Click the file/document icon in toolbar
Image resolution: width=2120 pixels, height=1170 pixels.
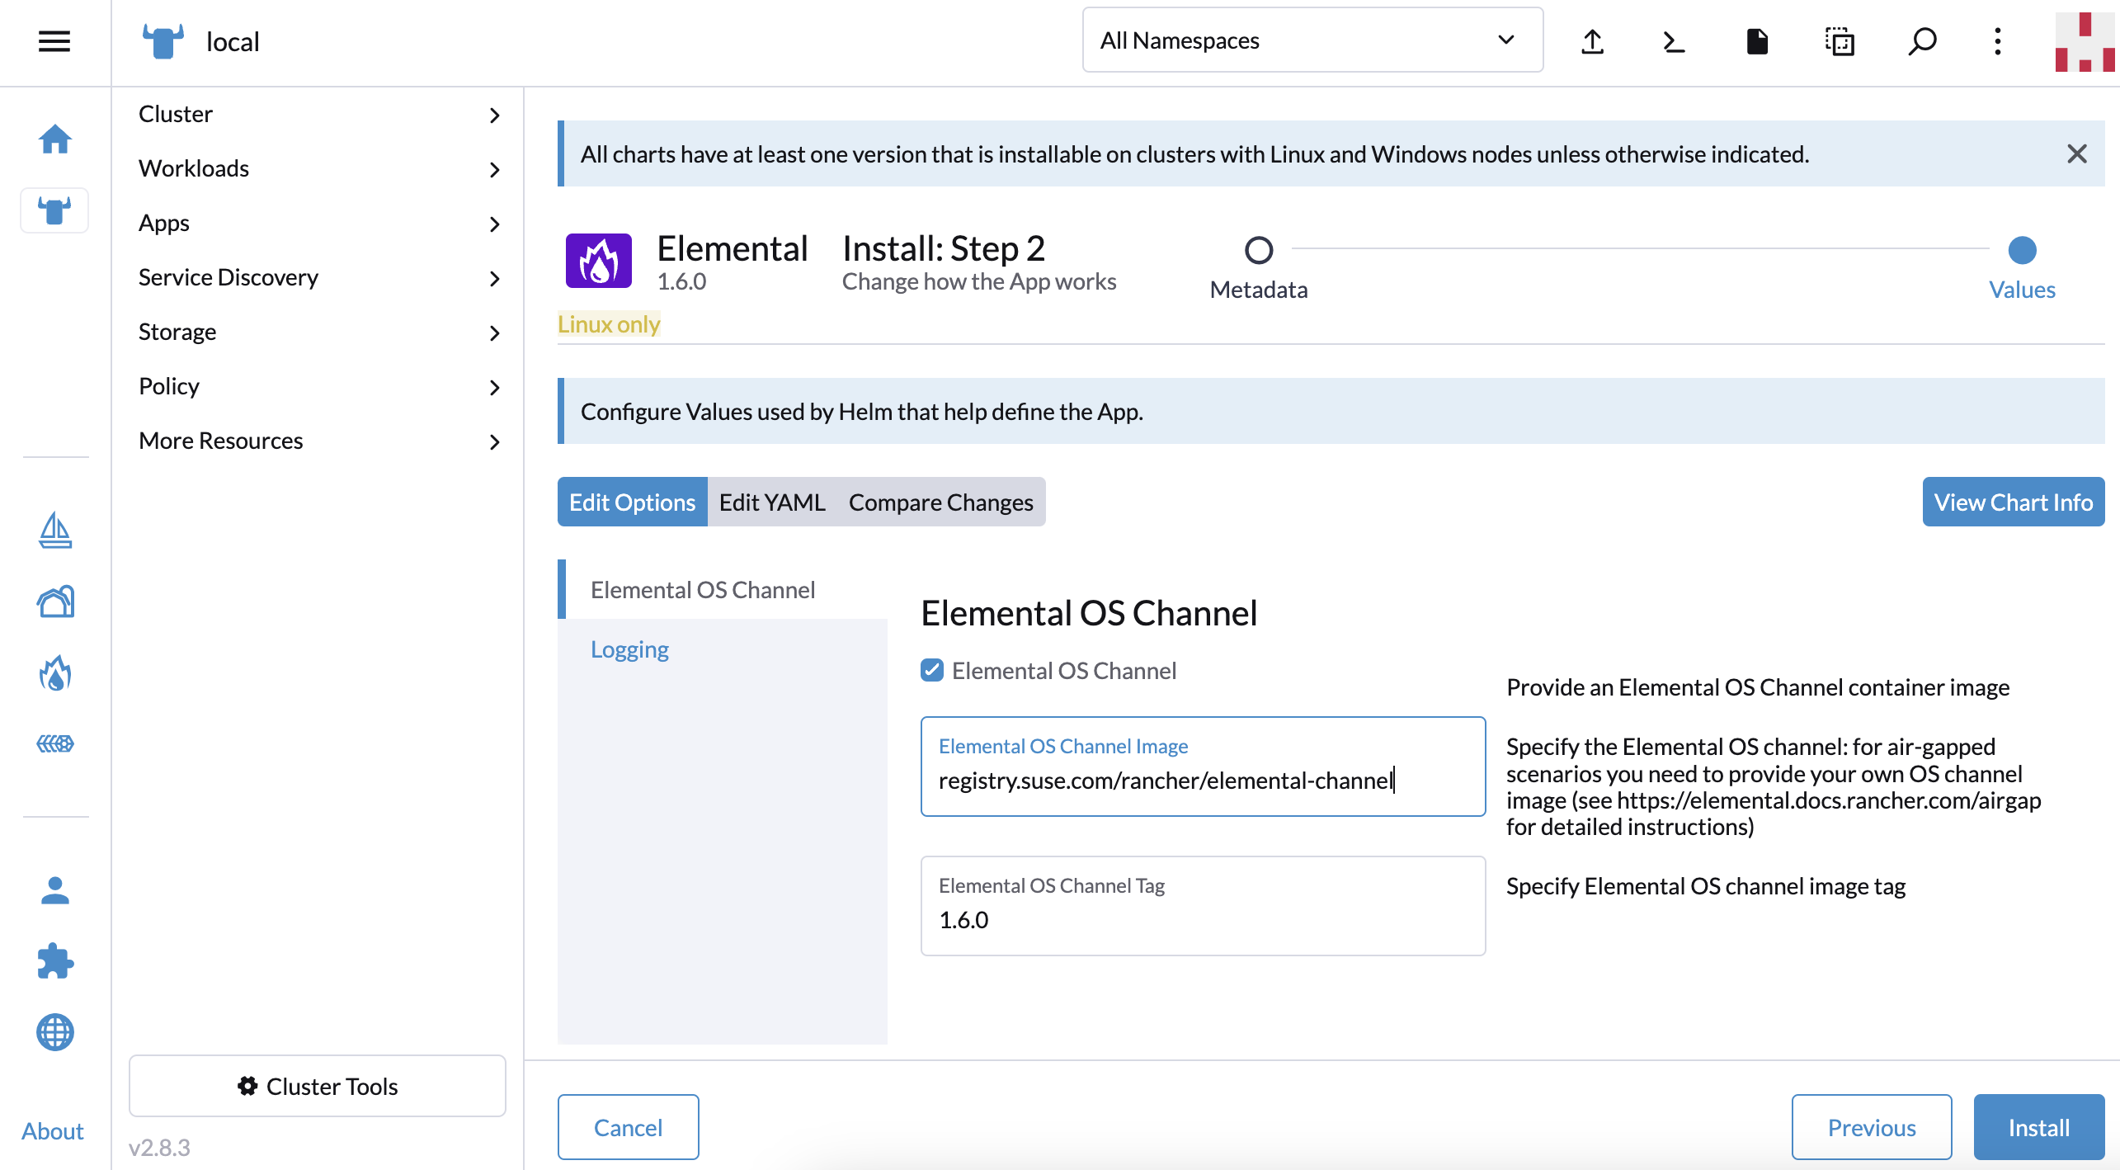click(1755, 40)
